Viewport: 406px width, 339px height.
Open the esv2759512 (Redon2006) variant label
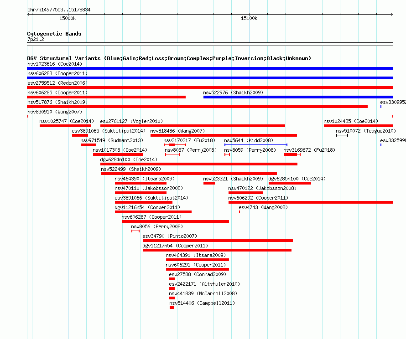point(57,83)
